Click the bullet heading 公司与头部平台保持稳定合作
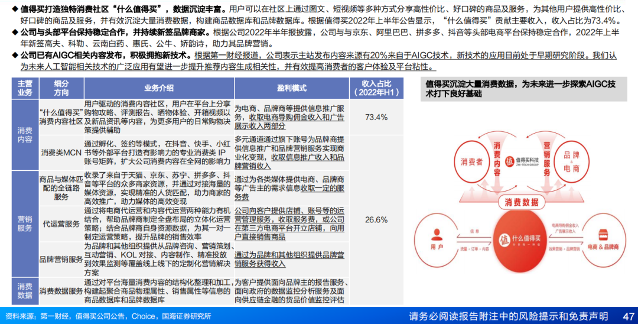This screenshot has height=324, width=638. pyautogui.click(x=116, y=32)
